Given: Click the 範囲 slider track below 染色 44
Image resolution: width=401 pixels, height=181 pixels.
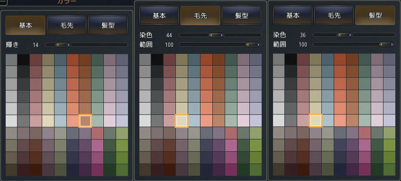Looking at the screenshot, I should click(220, 44).
